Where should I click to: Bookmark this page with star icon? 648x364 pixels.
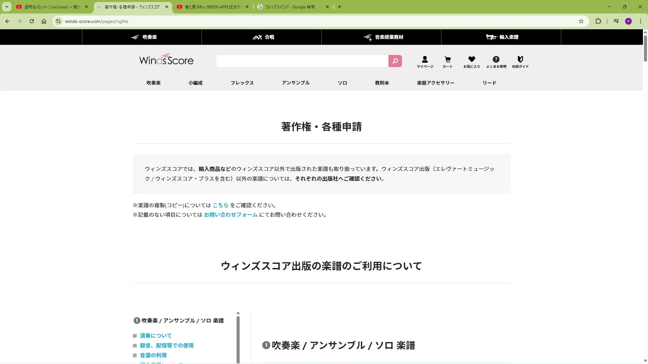click(581, 21)
